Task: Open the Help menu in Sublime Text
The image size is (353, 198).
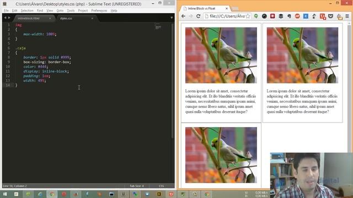Action: tap(114, 10)
